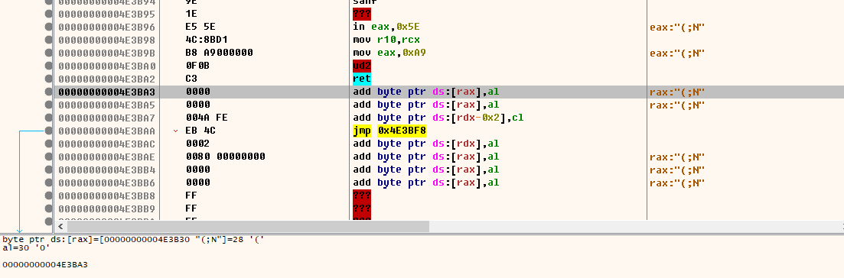The width and height of the screenshot is (844, 278).
Task: Select the mov r10,rcx instruction line
Action: (386, 40)
